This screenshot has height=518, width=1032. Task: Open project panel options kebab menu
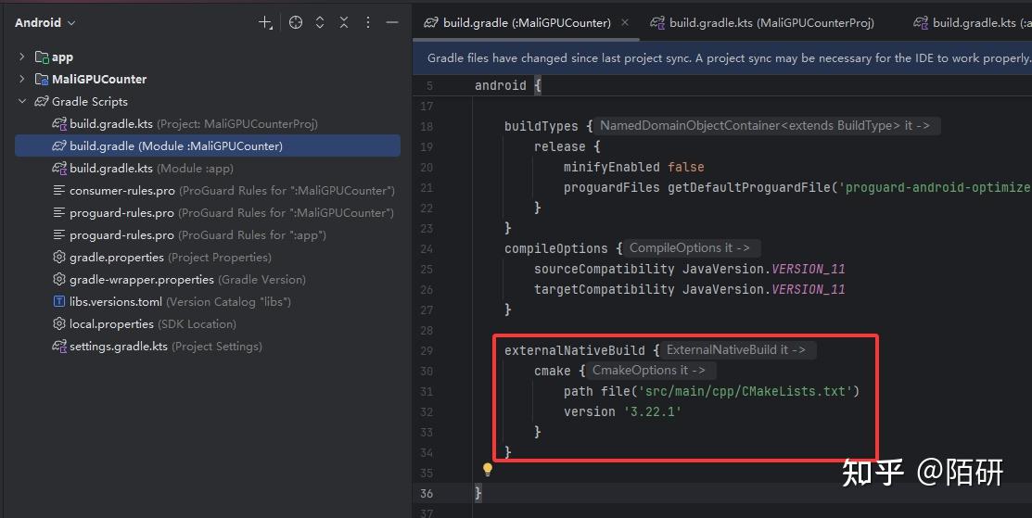[368, 22]
